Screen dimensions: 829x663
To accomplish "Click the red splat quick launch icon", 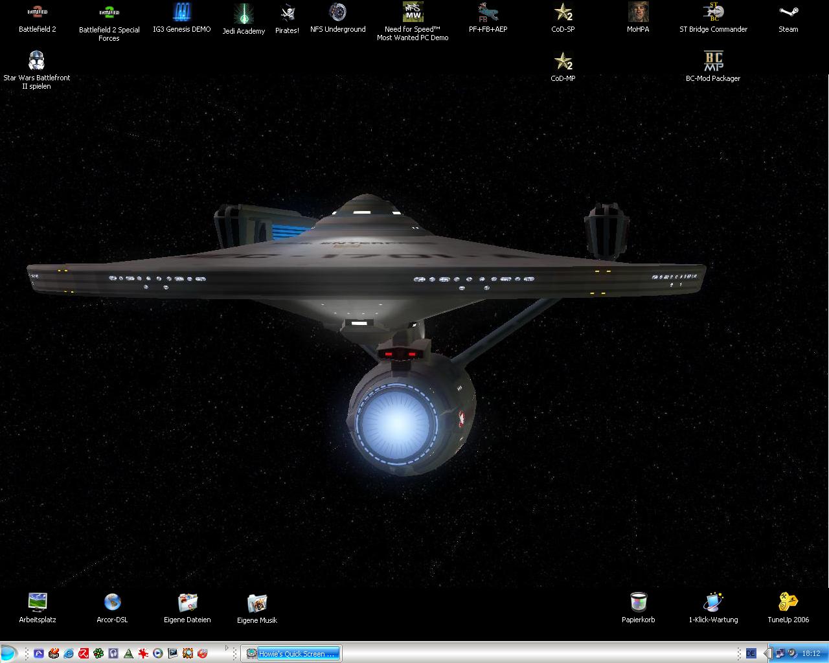I will pos(143,653).
